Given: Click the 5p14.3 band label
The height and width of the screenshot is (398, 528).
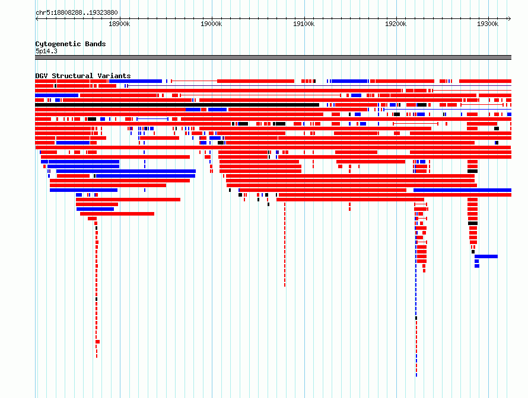Looking at the screenshot, I should coord(46,51).
